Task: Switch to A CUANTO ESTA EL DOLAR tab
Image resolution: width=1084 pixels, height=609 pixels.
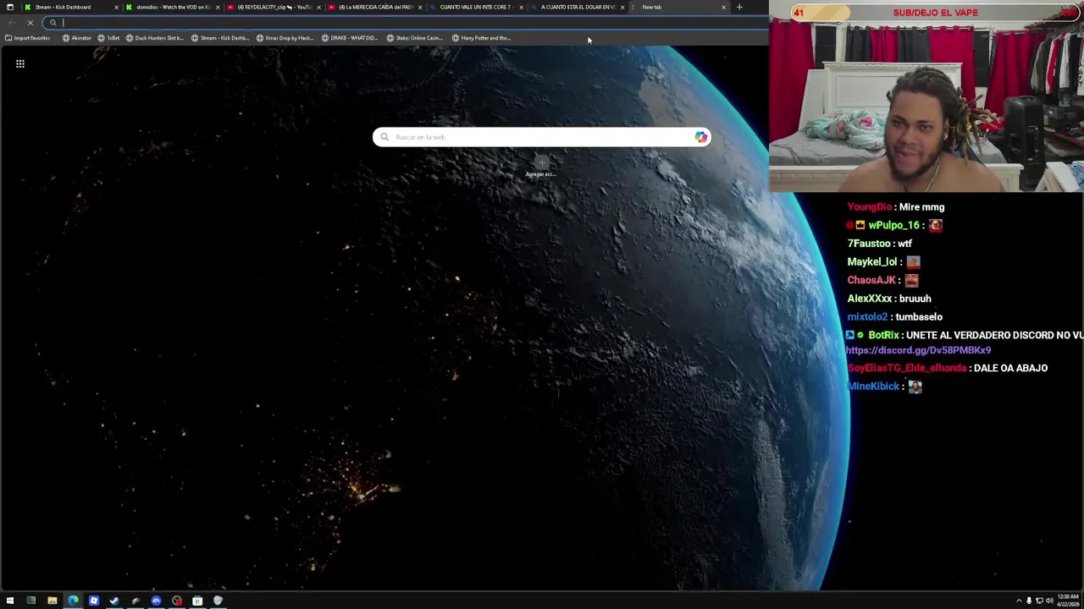Action: pos(577,7)
